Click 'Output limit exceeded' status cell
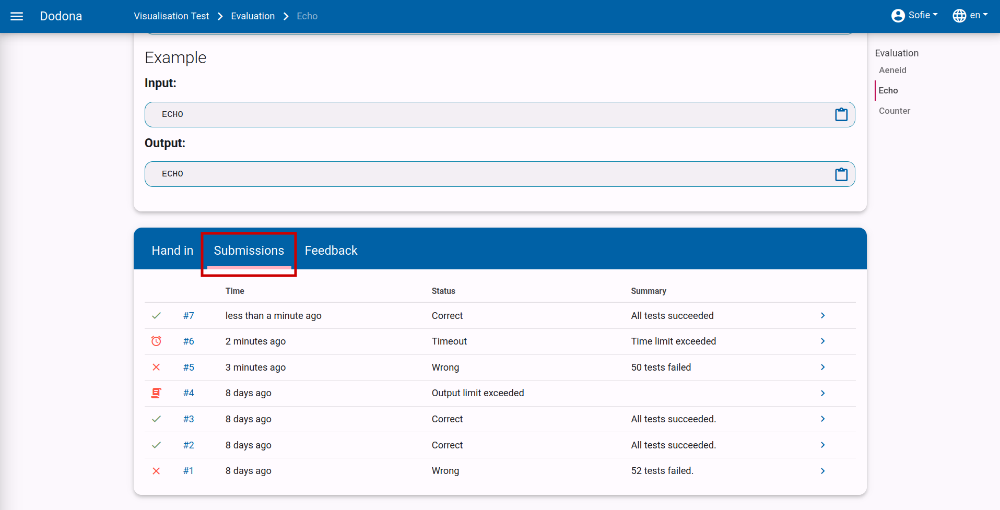 478,393
